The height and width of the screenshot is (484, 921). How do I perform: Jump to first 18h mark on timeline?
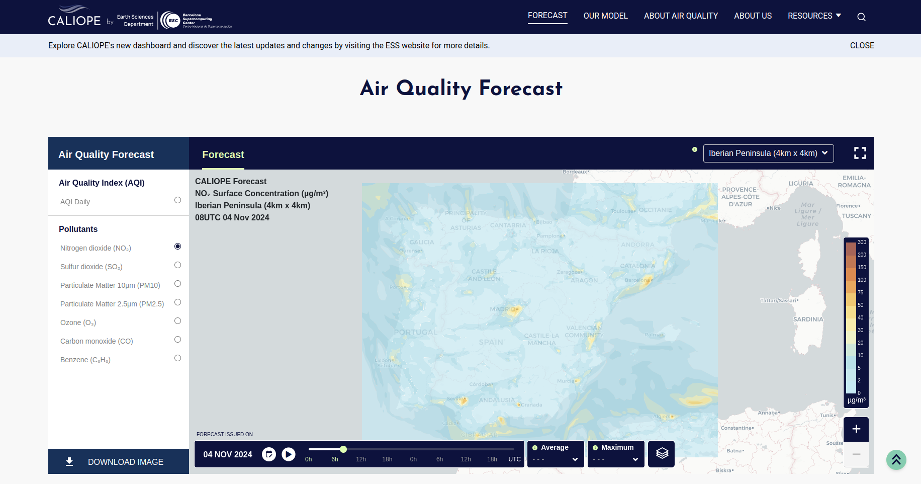tap(387, 459)
